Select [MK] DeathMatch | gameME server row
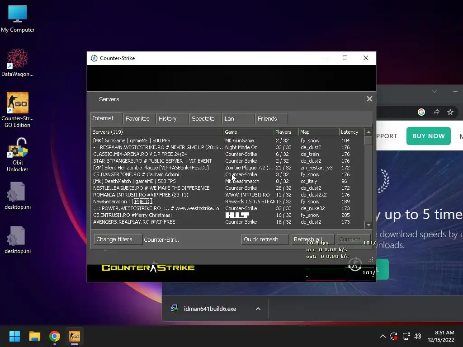This screenshot has height=347, width=463. pos(228,181)
